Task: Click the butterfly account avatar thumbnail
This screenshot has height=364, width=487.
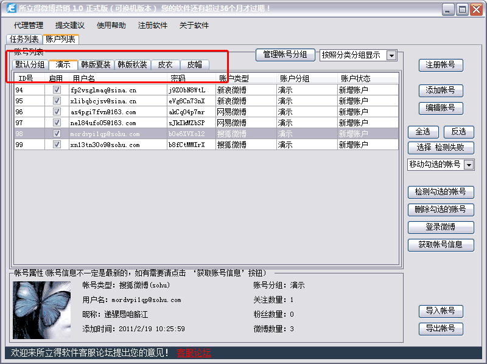Action: point(41,311)
